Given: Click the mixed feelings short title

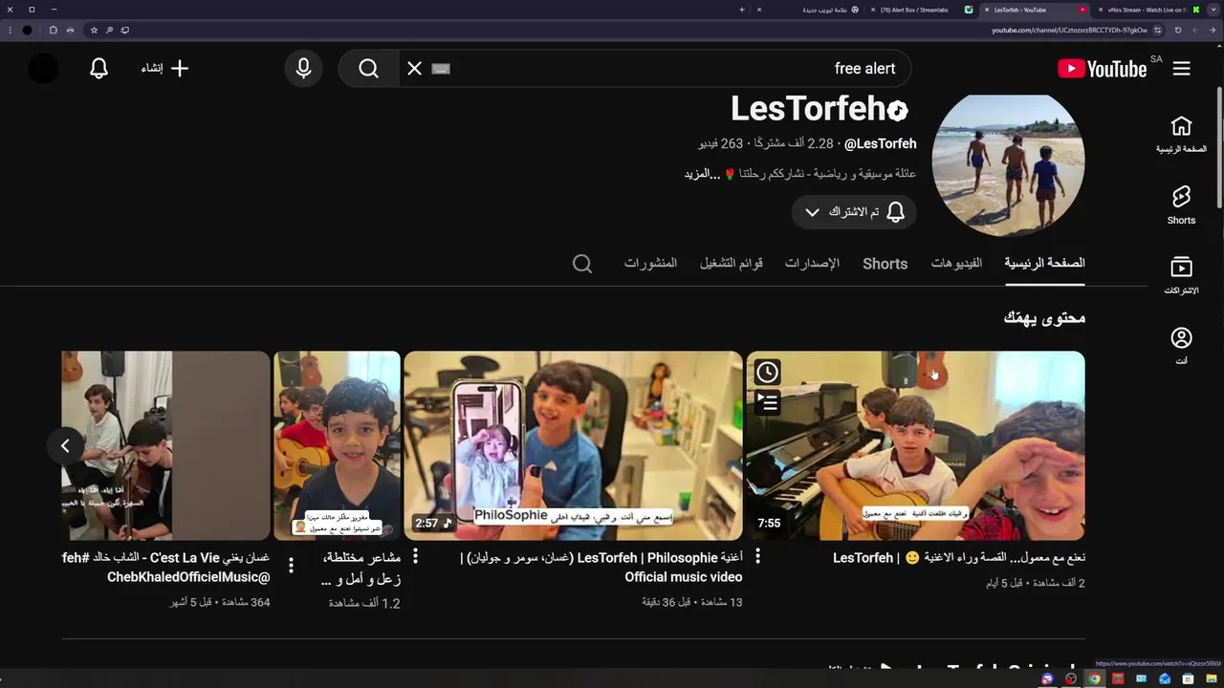Looking at the screenshot, I should click(x=361, y=568).
